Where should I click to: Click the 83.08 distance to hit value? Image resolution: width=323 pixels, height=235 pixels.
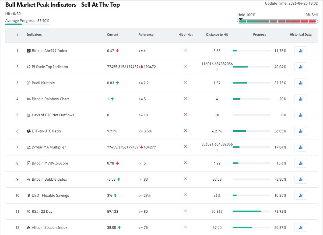217,179
